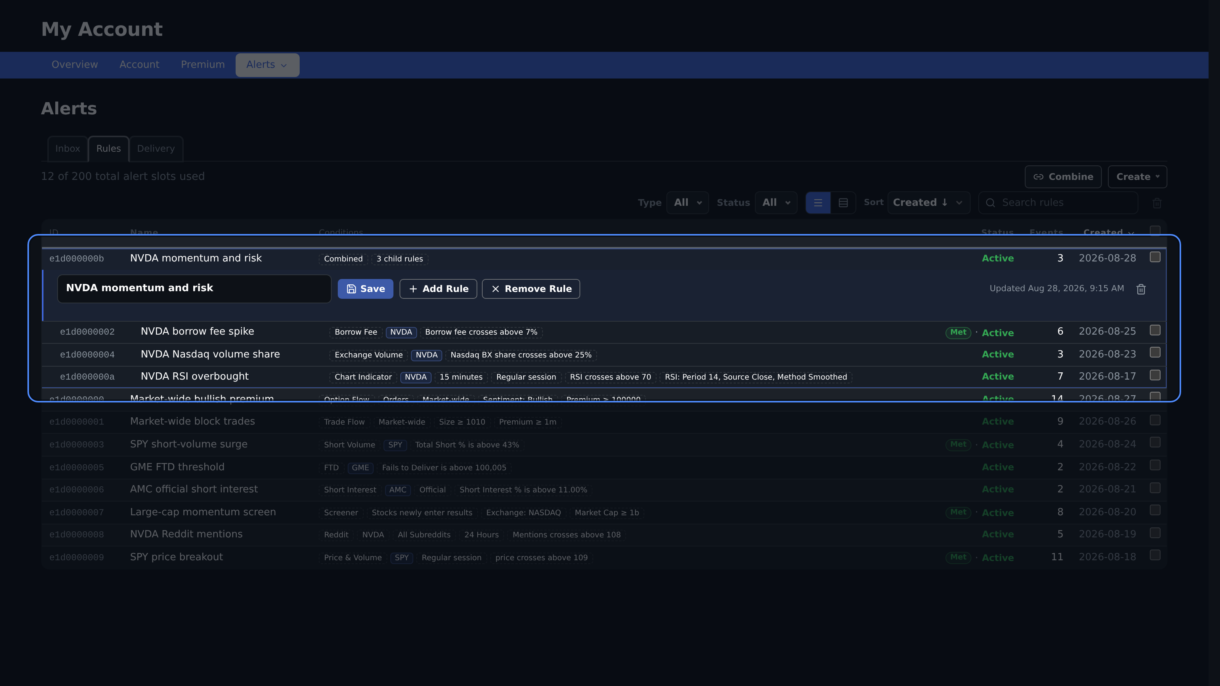Tick the checkbox for NVDA borrow fee spike
The width and height of the screenshot is (1220, 686).
pyautogui.click(x=1155, y=330)
